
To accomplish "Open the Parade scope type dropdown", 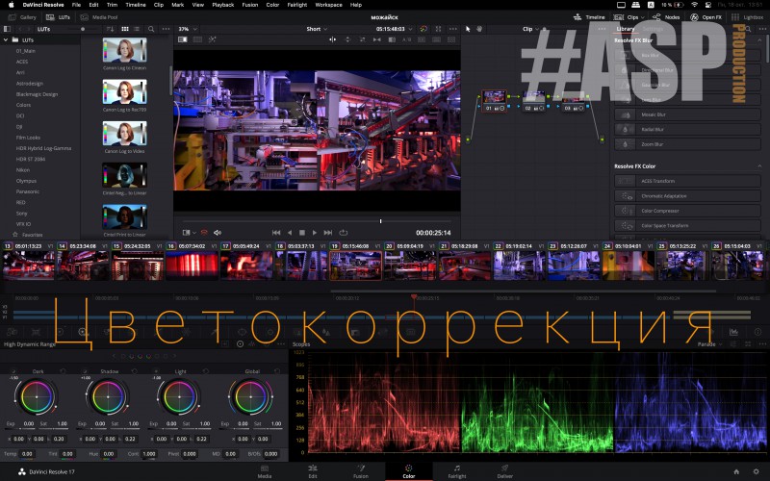I will click(x=709, y=344).
